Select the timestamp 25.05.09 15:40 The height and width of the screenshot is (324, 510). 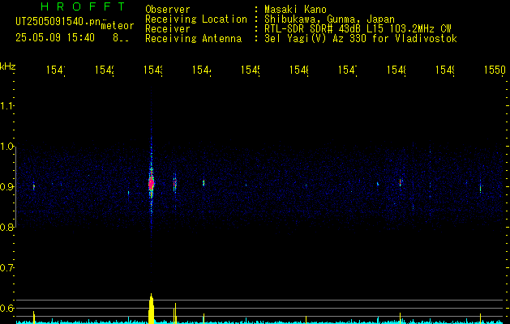point(55,38)
